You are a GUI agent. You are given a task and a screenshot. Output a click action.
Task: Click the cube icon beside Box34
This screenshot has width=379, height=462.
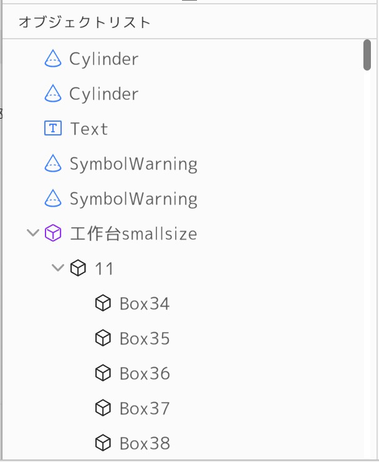click(x=103, y=303)
